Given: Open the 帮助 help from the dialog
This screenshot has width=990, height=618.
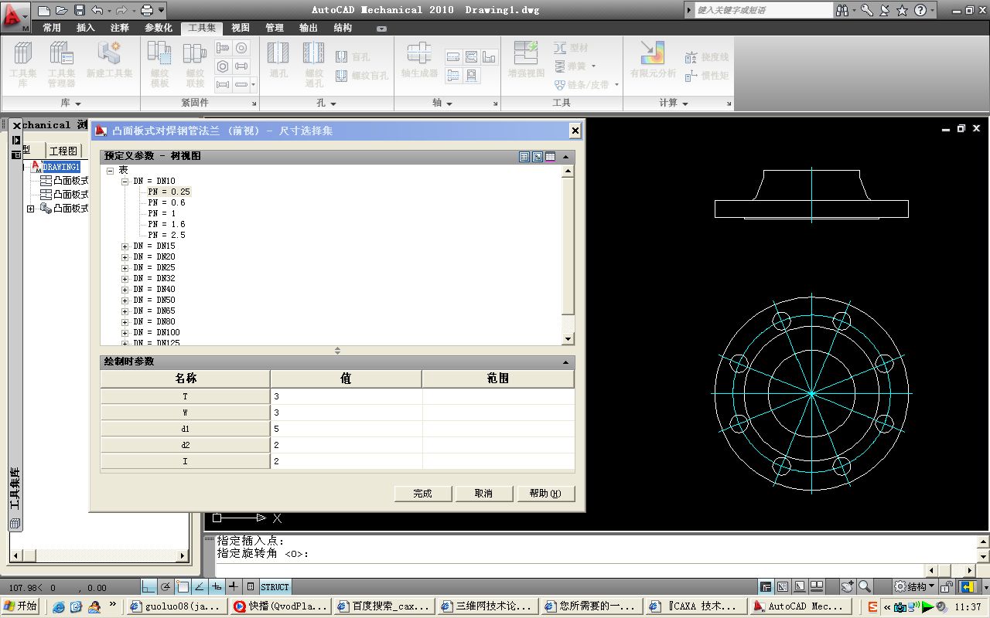Looking at the screenshot, I should tap(546, 493).
